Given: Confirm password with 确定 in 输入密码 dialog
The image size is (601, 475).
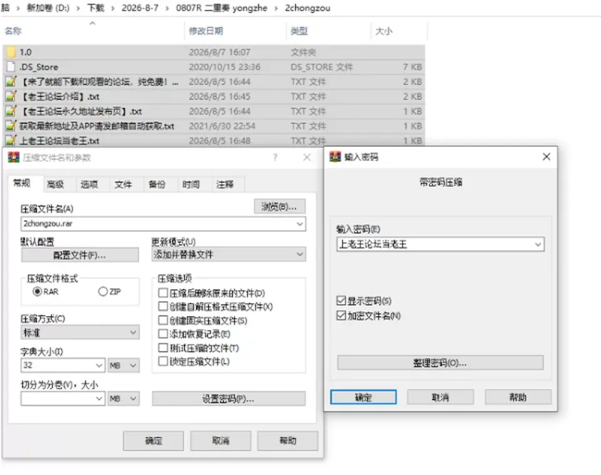Looking at the screenshot, I should tap(363, 397).
